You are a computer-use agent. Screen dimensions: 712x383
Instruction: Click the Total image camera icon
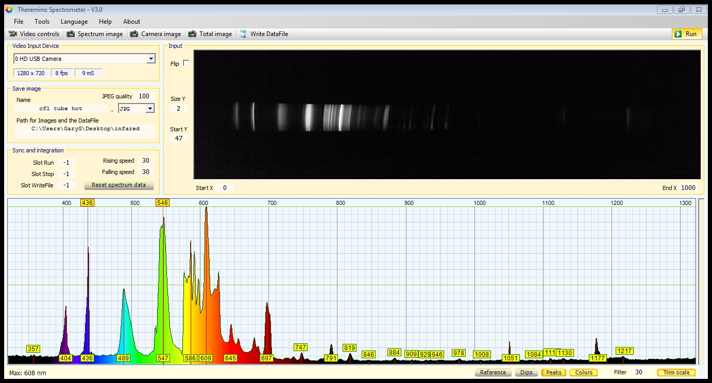(192, 34)
